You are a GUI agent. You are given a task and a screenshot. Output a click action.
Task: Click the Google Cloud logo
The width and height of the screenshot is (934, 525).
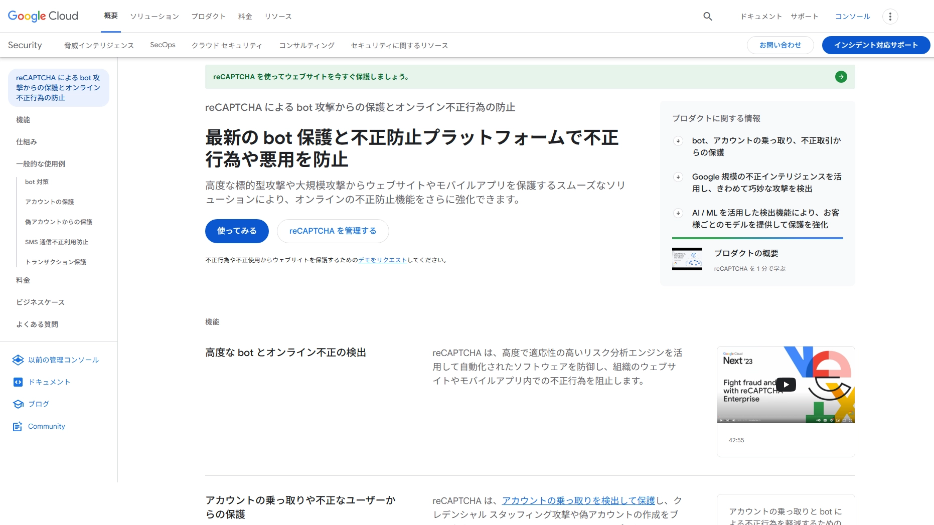coord(43,16)
